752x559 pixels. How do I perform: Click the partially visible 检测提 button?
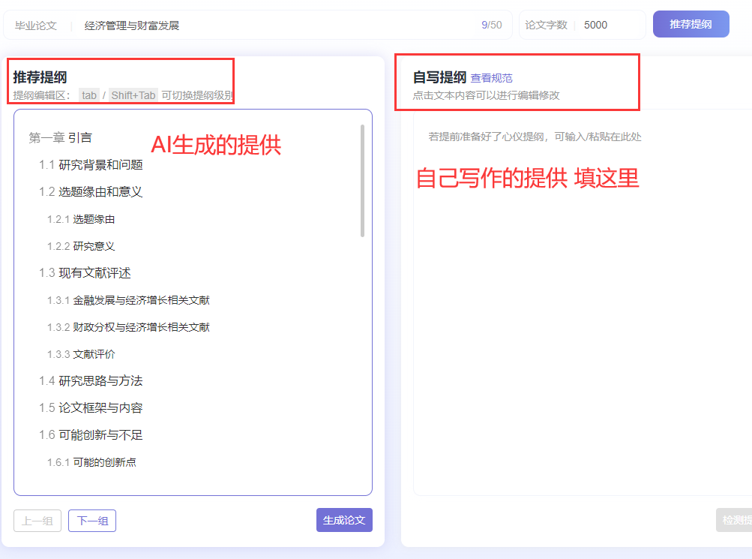coord(734,520)
